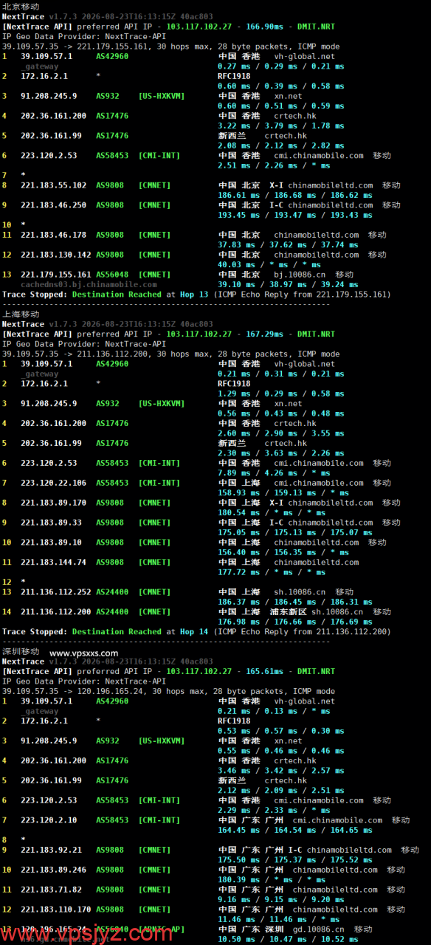Select hop IP '221.183.89.170'
431x945 pixels.
tap(53, 503)
